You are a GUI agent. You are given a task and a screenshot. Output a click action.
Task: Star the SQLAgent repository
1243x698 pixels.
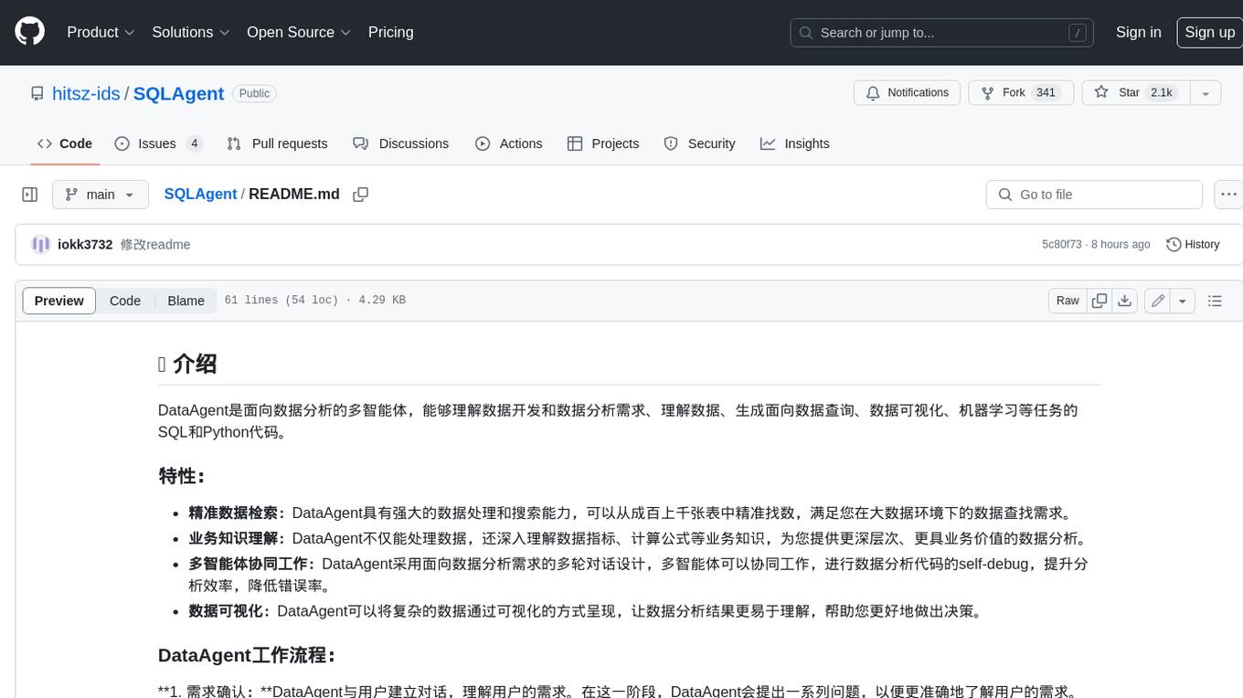pyautogui.click(x=1135, y=92)
